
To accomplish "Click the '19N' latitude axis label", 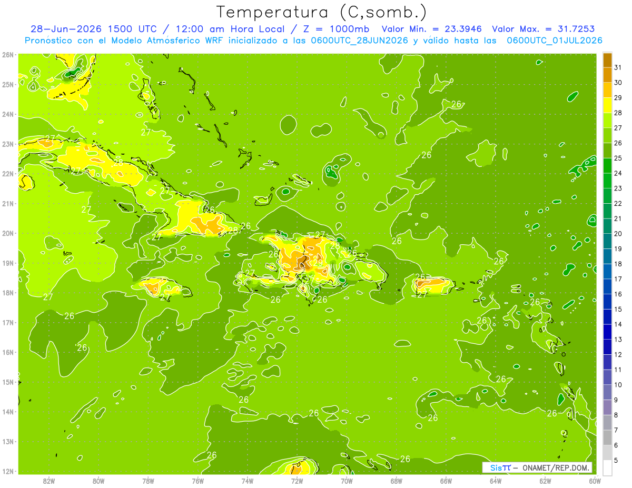I will (x=8, y=263).
